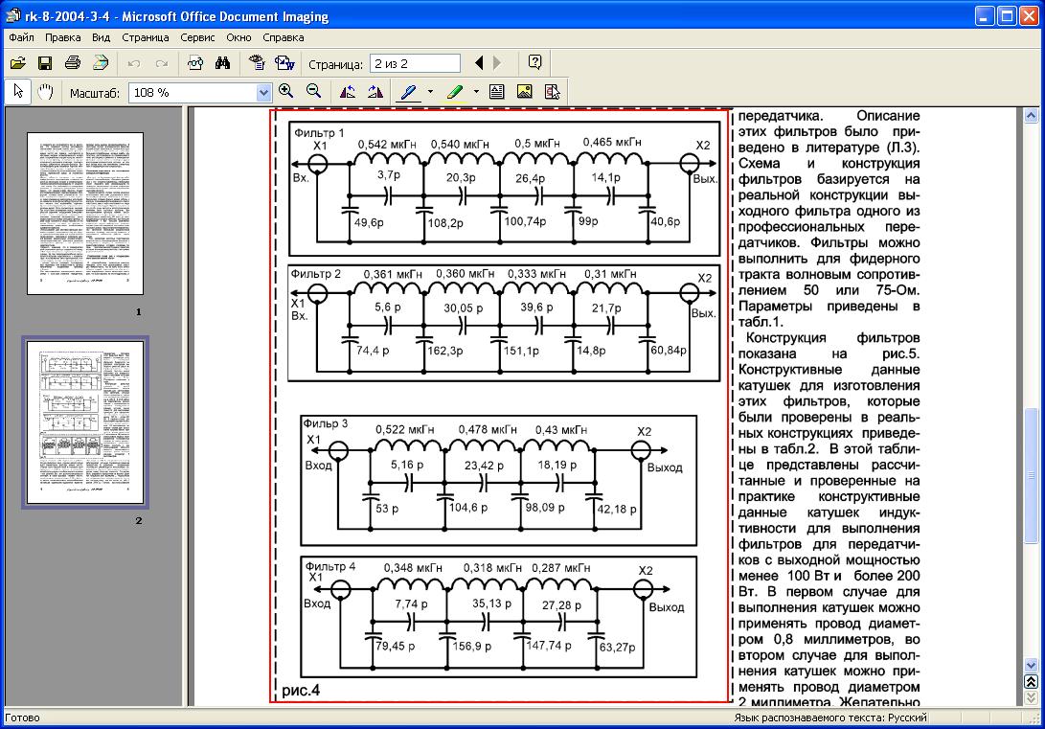The image size is (1045, 729).
Task: Click the "Масштаб:" label
Action: [95, 93]
